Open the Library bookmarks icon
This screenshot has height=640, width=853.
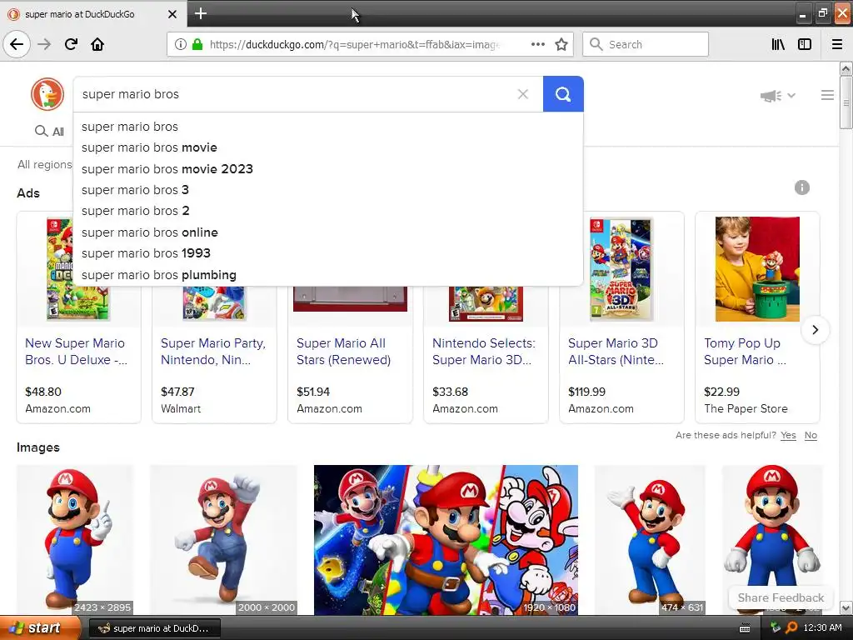778,44
